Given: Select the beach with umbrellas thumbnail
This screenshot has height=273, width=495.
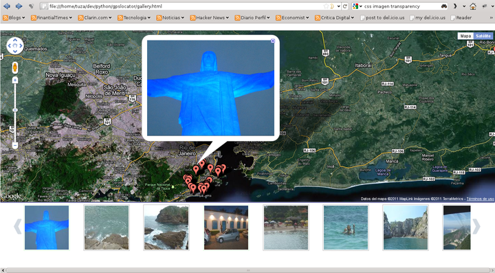Looking at the screenshot, I should [286, 228].
